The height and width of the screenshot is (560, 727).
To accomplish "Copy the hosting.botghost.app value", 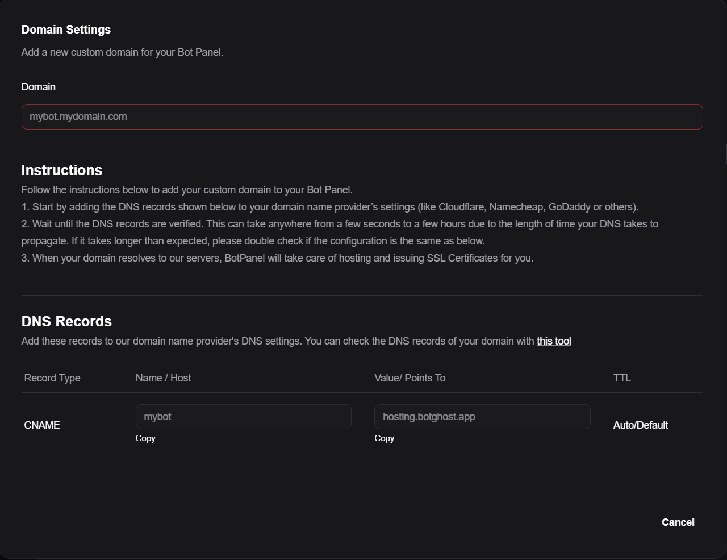I will (385, 438).
